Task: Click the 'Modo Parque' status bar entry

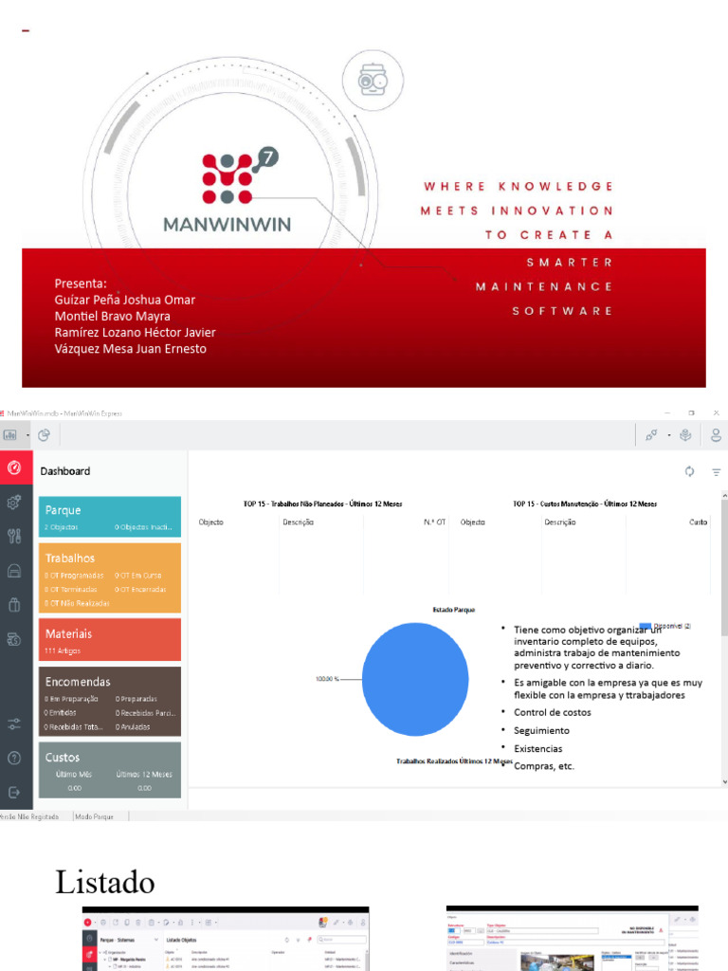Action: [x=94, y=816]
